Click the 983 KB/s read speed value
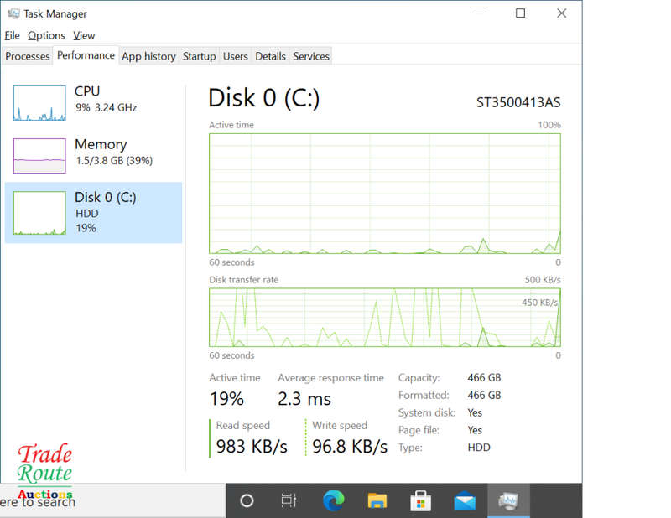The image size is (671, 518). [x=252, y=446]
